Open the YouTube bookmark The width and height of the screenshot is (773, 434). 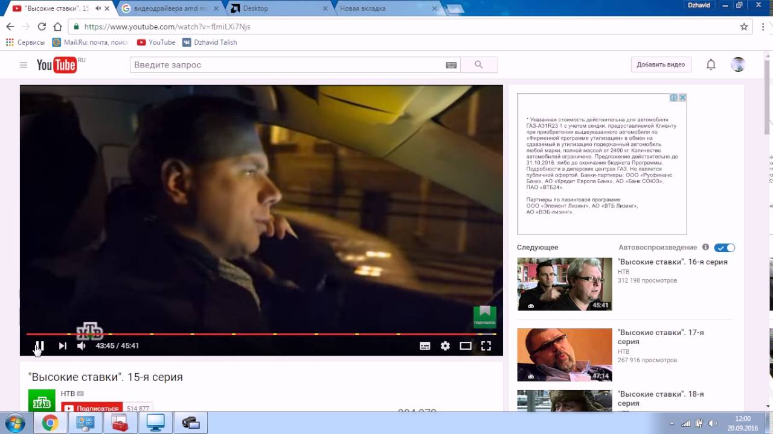156,42
